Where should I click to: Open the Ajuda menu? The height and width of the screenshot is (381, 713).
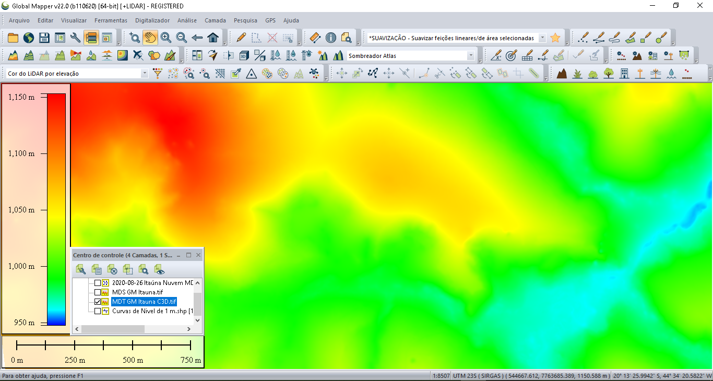[291, 20]
